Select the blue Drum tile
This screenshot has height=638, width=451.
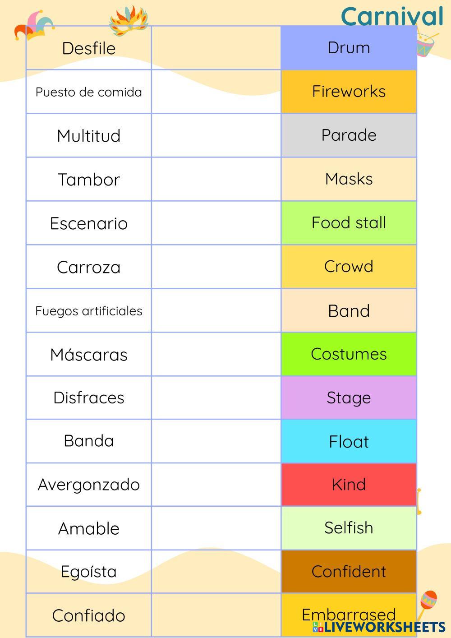(349, 48)
